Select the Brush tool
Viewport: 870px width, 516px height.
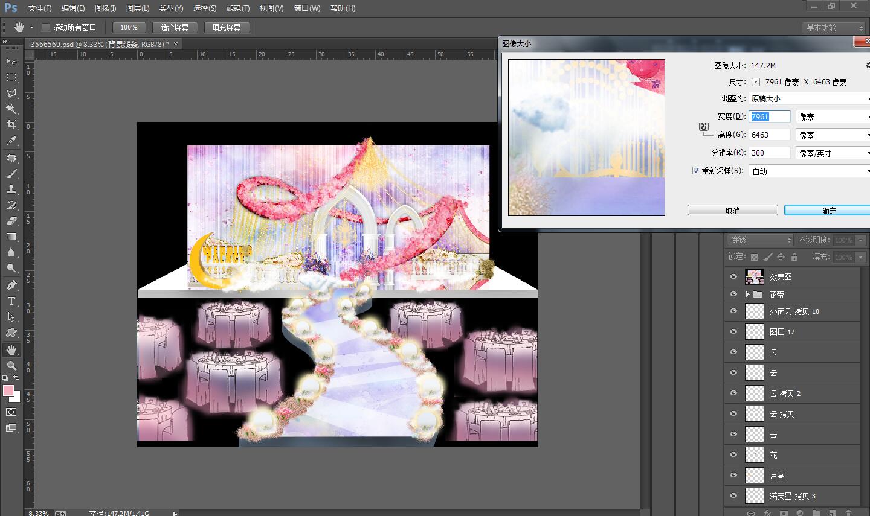point(11,173)
